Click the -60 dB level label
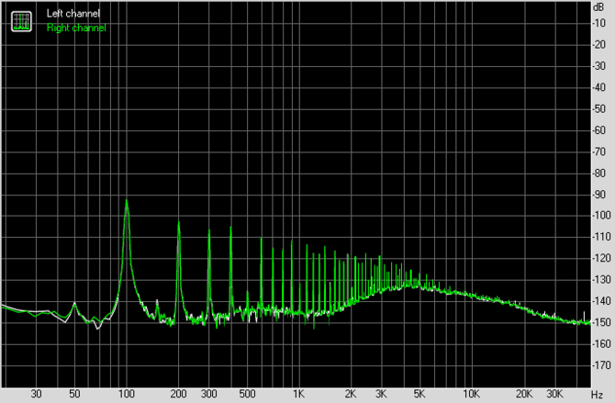 [x=599, y=129]
